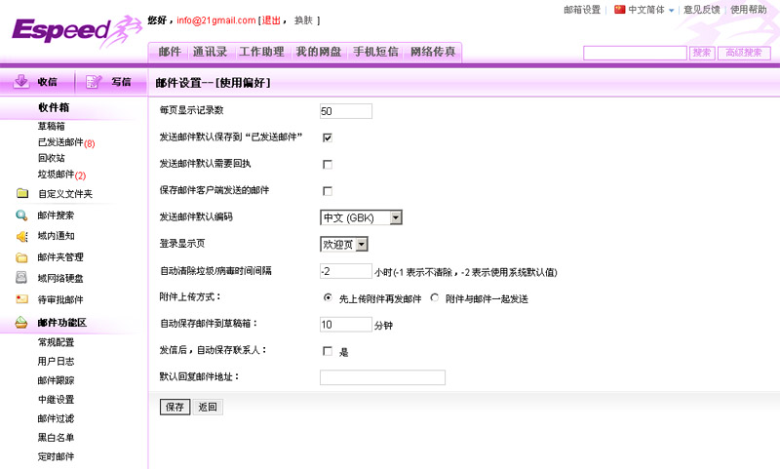This screenshot has height=469, width=780.
Task: Open the my network disk (我的网盘) tab
Action: pos(318,51)
